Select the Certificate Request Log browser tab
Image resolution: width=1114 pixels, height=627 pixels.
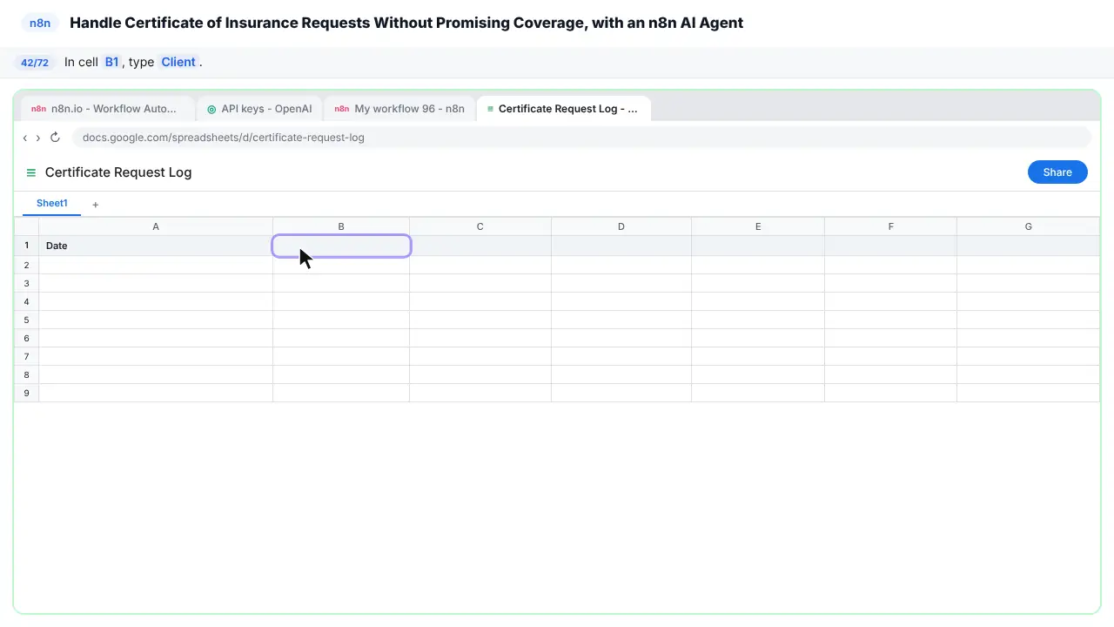pyautogui.click(x=563, y=109)
